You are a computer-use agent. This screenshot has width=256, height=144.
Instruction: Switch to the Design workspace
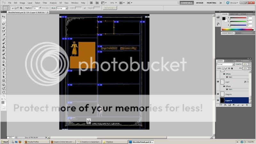[199, 3]
